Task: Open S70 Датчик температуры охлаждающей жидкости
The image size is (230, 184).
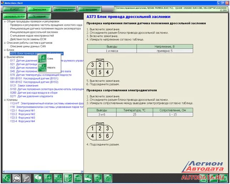Action: click(41, 75)
